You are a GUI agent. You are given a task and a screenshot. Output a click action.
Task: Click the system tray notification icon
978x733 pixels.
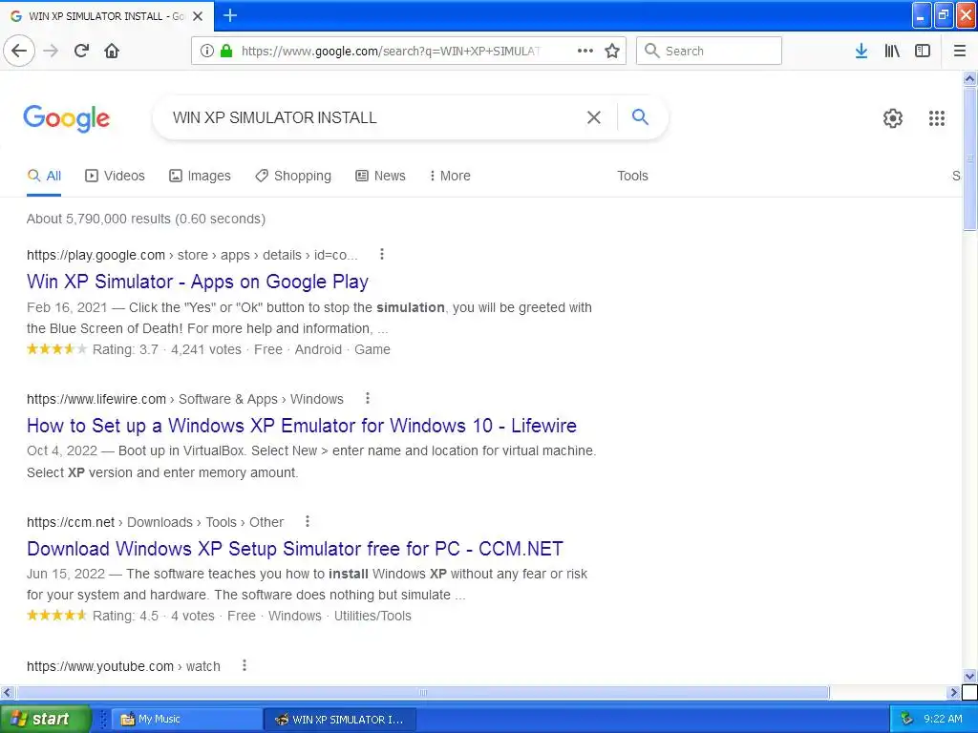click(x=907, y=719)
